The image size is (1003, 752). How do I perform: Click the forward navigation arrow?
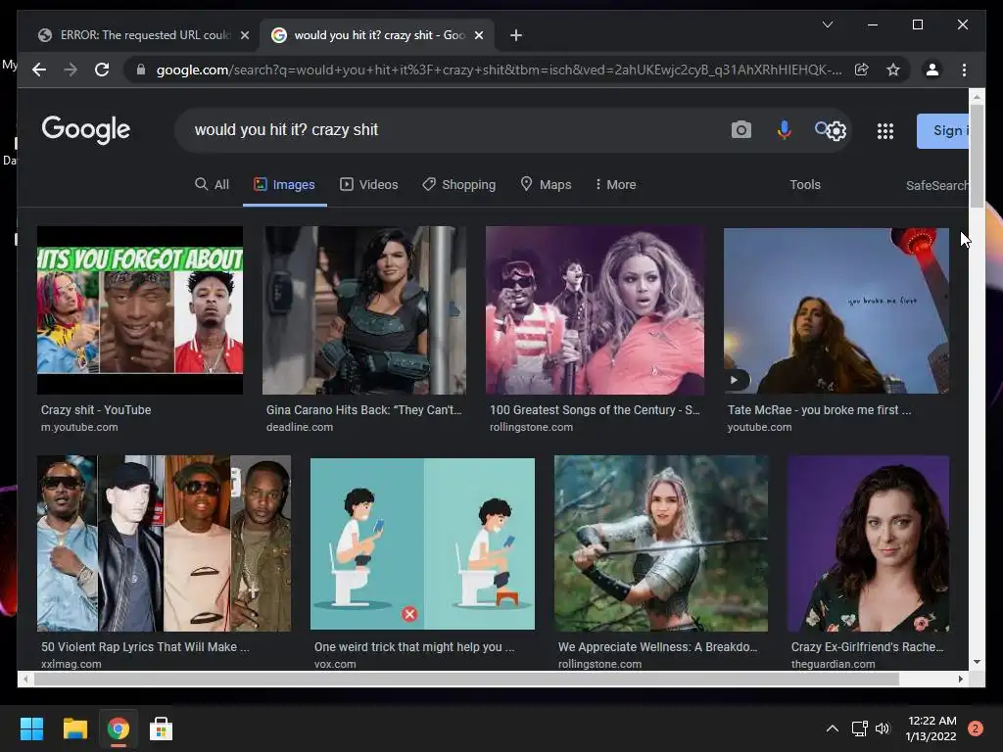point(71,70)
